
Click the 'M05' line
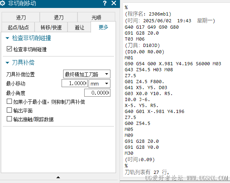click(129, 129)
